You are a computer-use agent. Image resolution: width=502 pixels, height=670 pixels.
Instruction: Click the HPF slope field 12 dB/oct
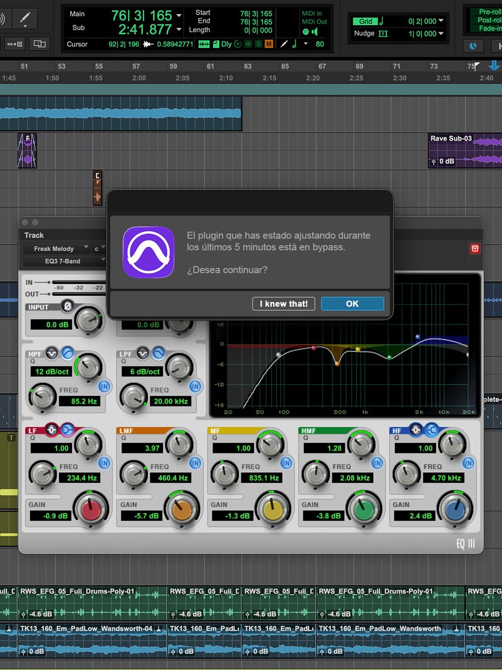51,371
